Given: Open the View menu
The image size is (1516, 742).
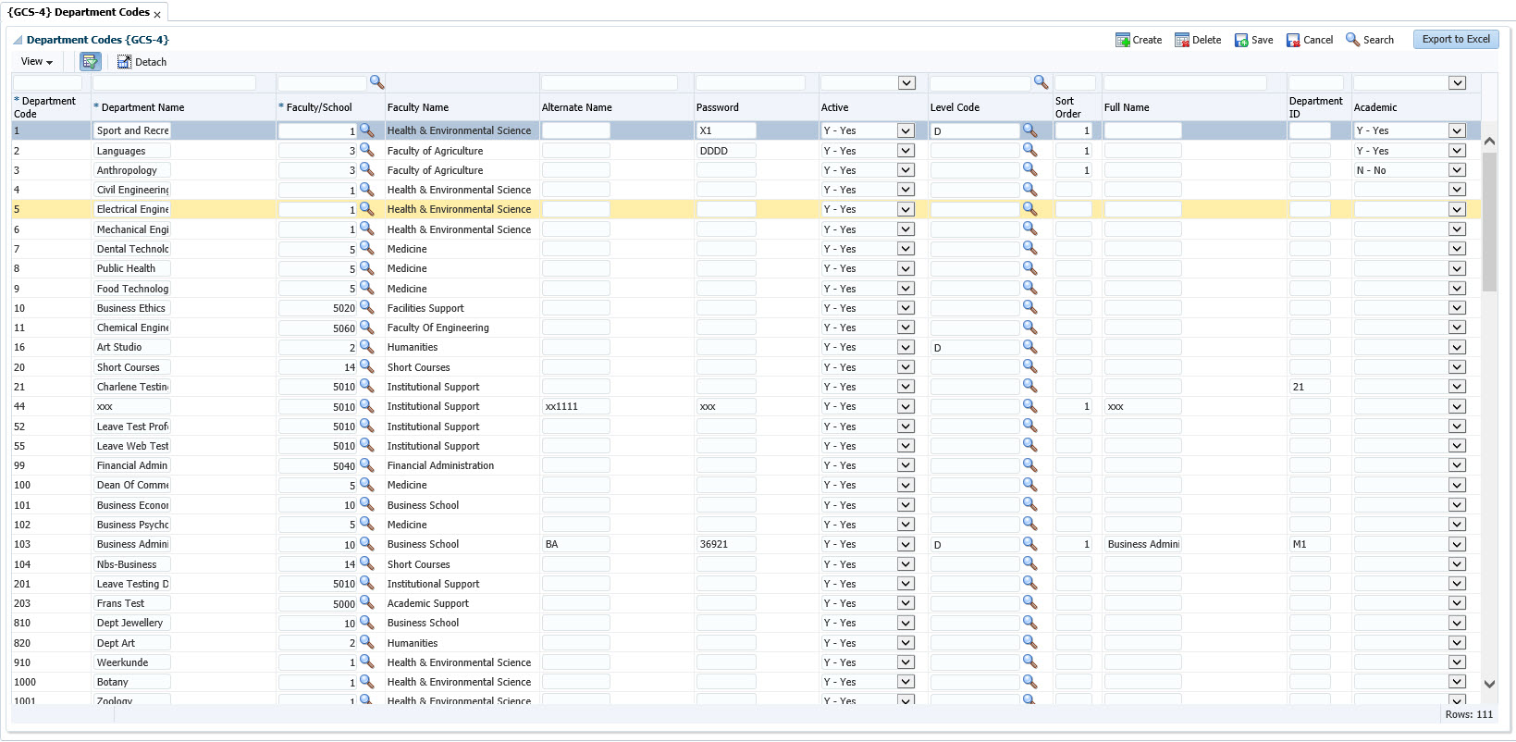Looking at the screenshot, I should click(36, 62).
